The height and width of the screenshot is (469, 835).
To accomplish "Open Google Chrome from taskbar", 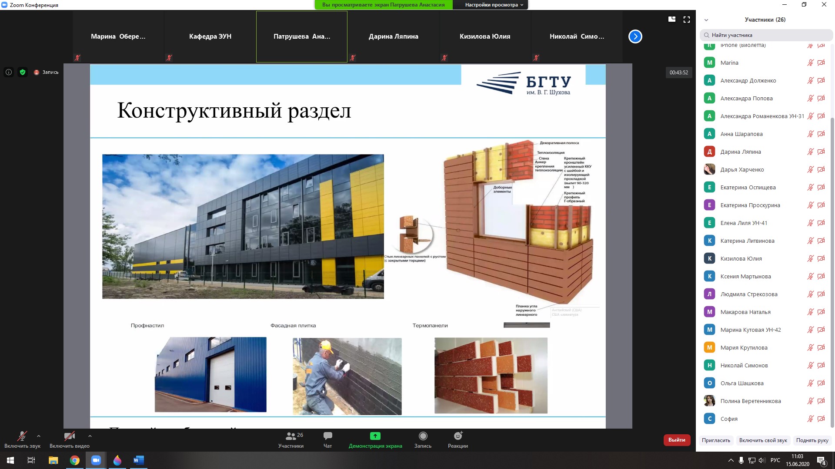I will click(75, 460).
